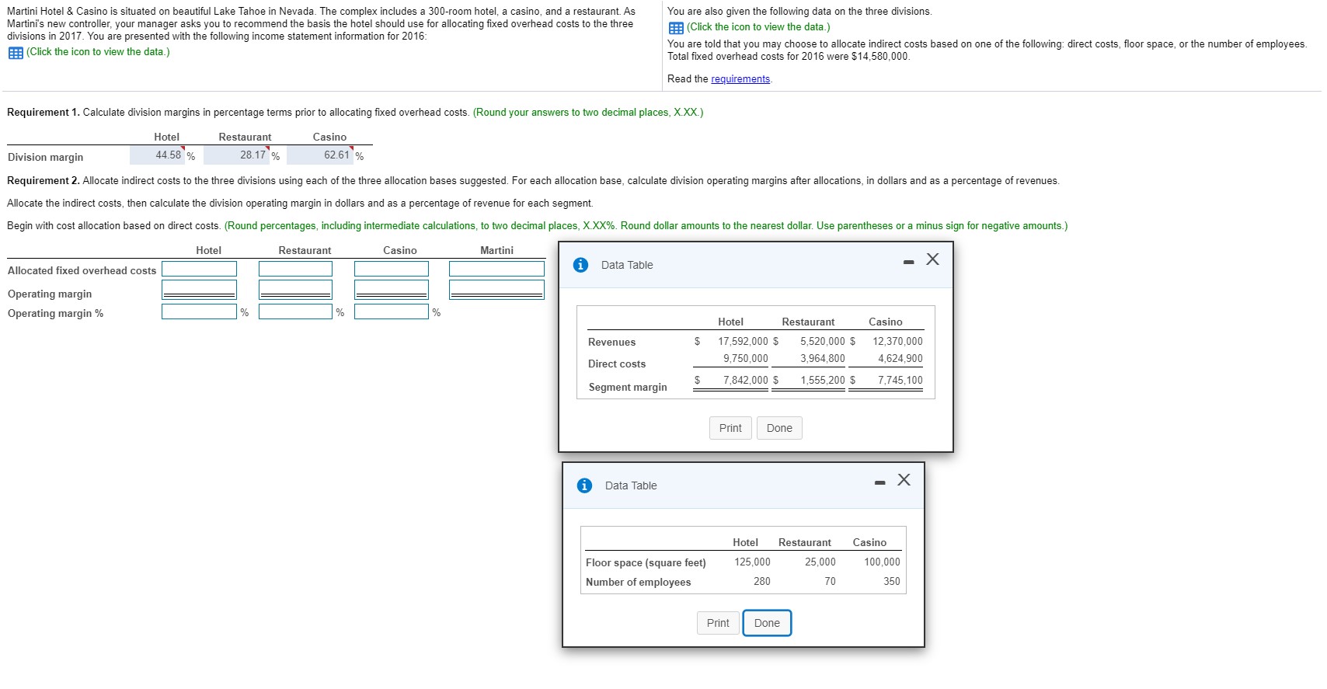This screenshot has height=689, width=1327.
Task: Close the upper Data Table dialog
Action: (932, 259)
